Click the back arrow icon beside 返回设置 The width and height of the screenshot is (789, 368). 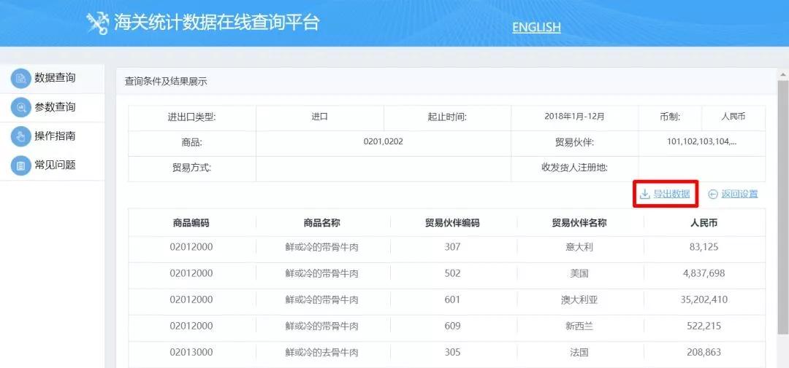[712, 195]
